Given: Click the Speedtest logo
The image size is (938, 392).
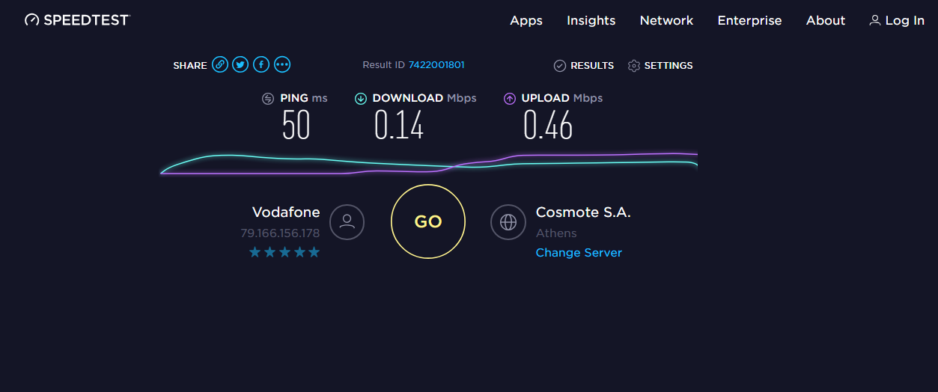Looking at the screenshot, I should (77, 20).
